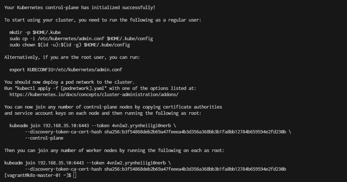Click the token 4vnlw2.yrynheiiigi0nerb in control-plane join
Image resolution: width=347 pixels, height=182 pixels.
click(141, 126)
